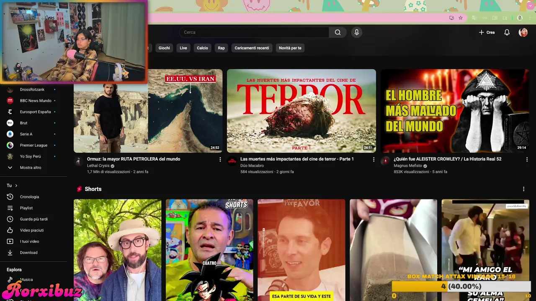Open the Dúo Macabro channel name

252,166
